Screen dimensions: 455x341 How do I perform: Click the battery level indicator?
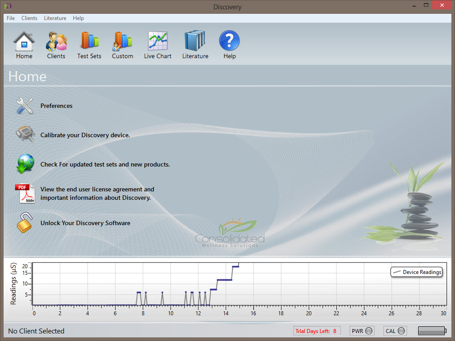tap(432, 330)
